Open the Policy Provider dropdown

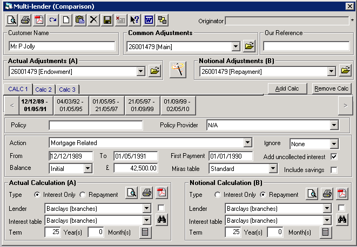(x=334, y=125)
